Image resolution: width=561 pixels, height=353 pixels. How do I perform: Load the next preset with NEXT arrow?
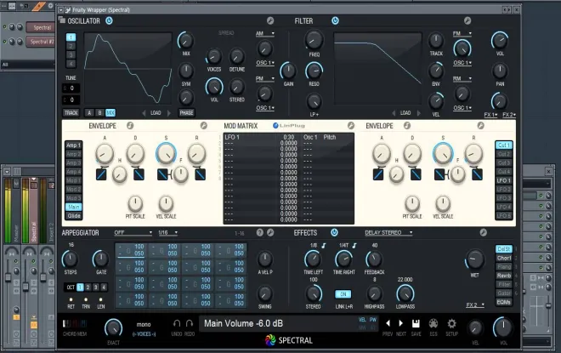click(400, 323)
